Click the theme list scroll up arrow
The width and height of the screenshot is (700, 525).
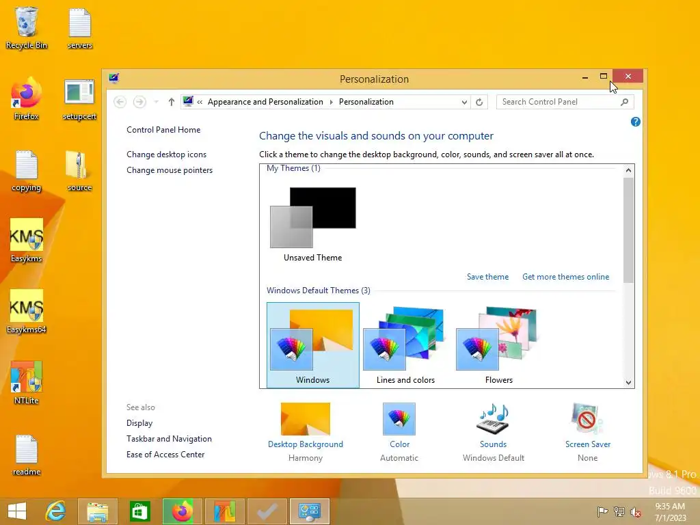(x=628, y=170)
